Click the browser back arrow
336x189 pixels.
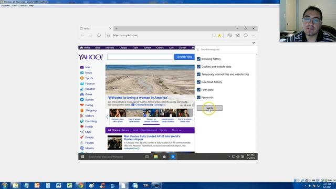pyautogui.click(x=82, y=35)
